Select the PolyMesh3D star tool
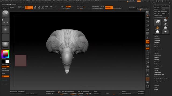Screen dimensions: 172x96 [165, 24]
